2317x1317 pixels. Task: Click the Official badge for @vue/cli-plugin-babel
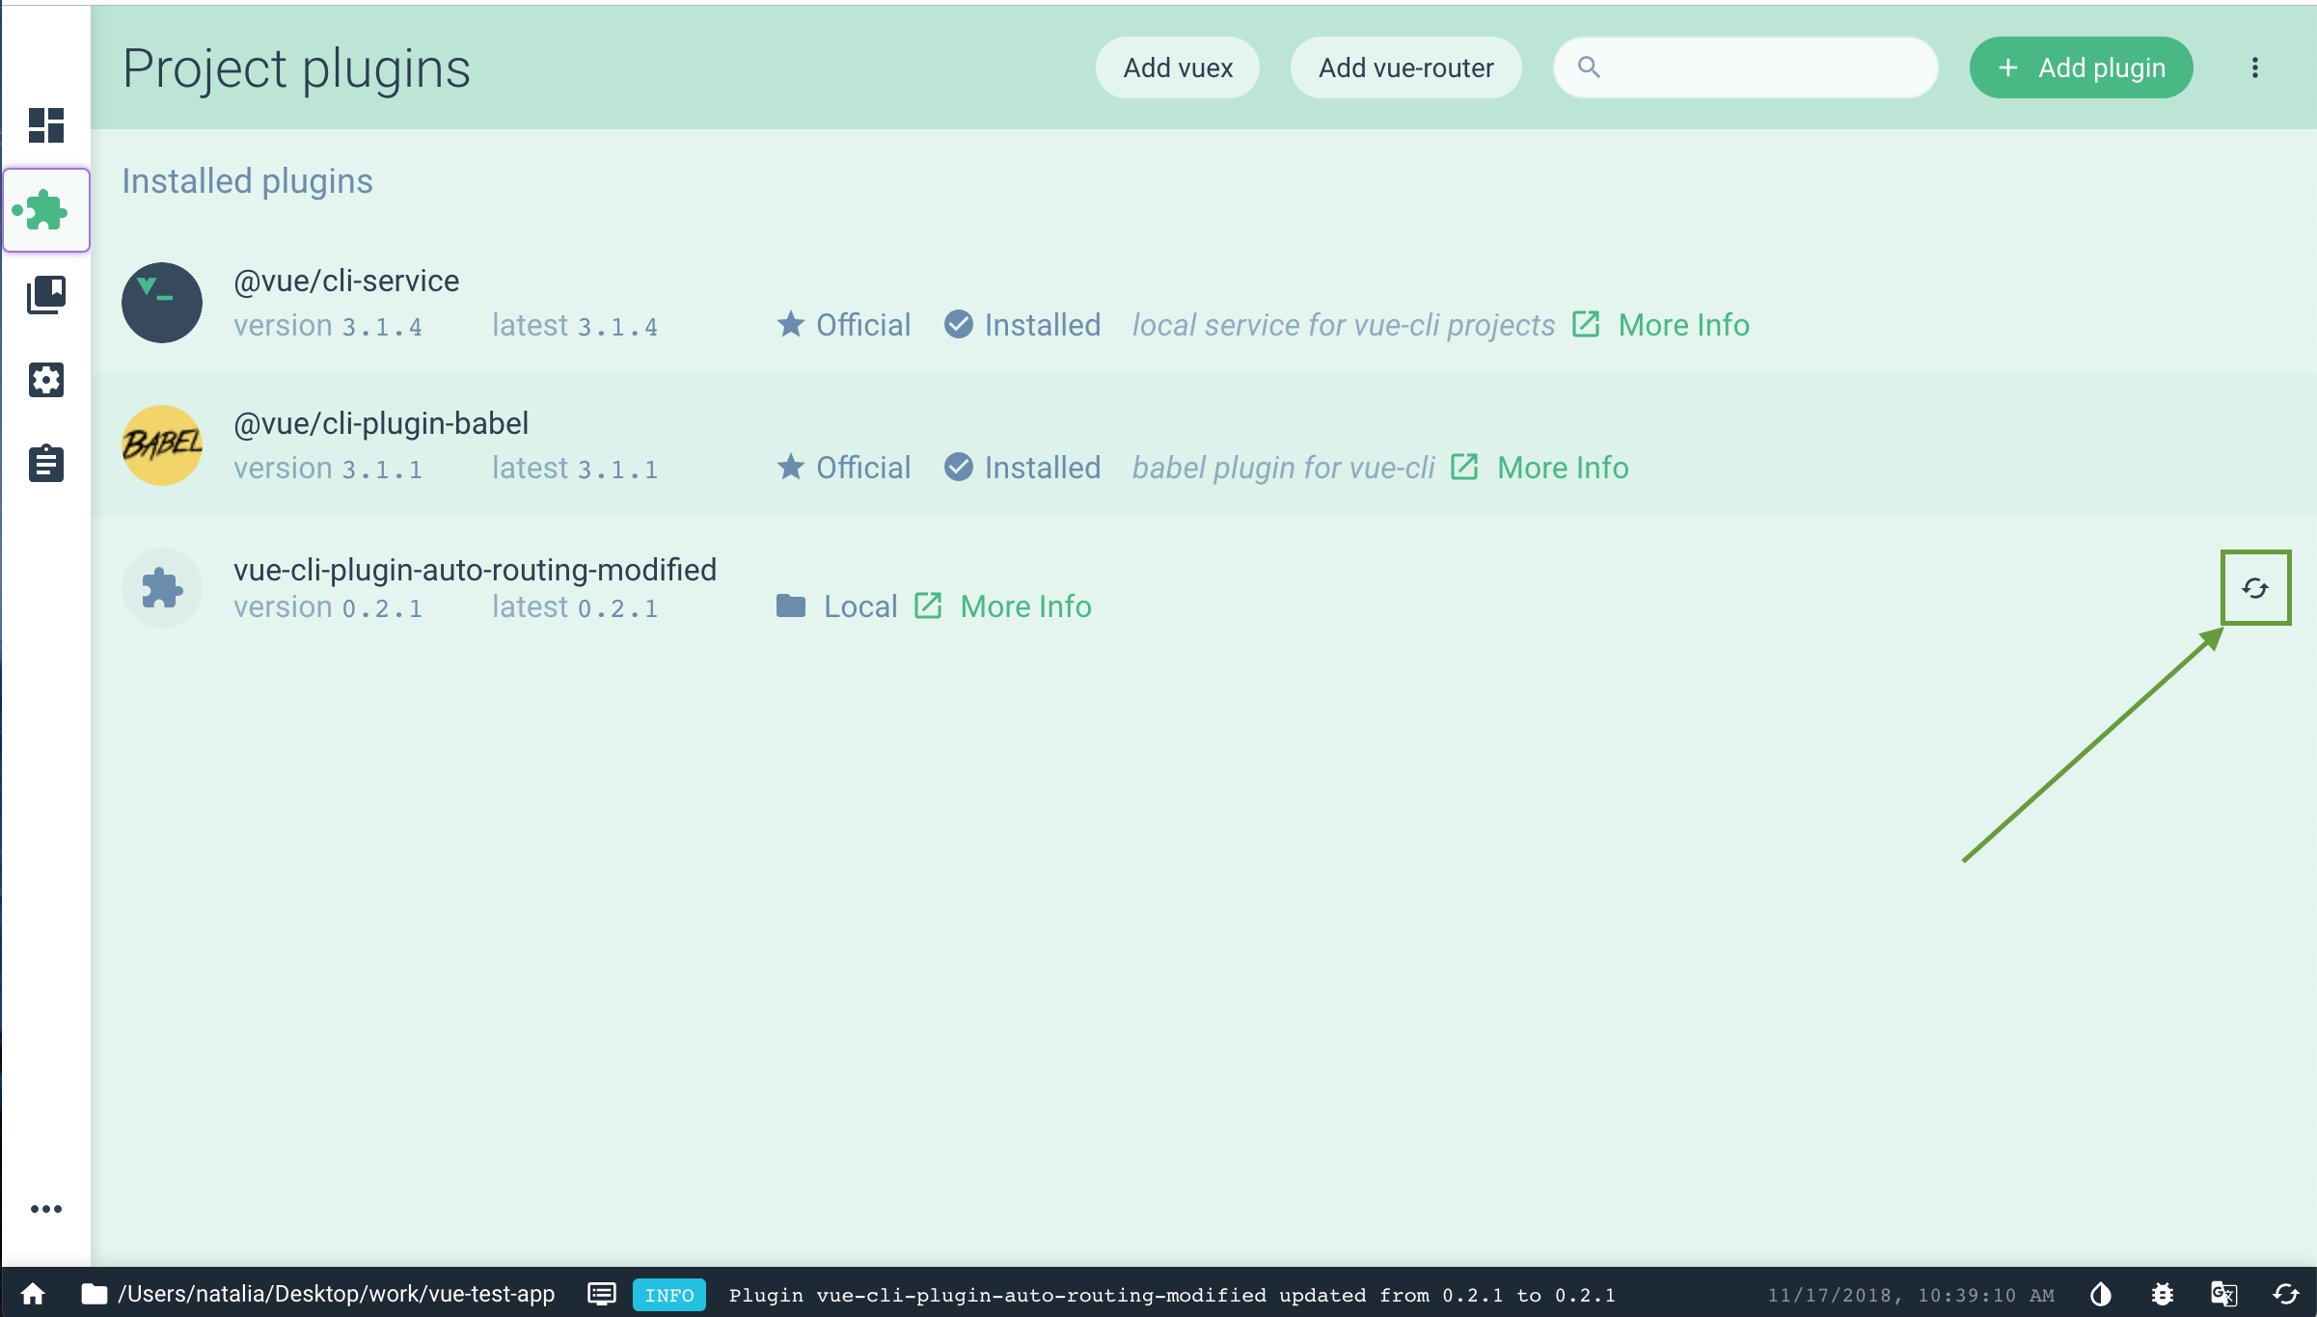(x=843, y=466)
